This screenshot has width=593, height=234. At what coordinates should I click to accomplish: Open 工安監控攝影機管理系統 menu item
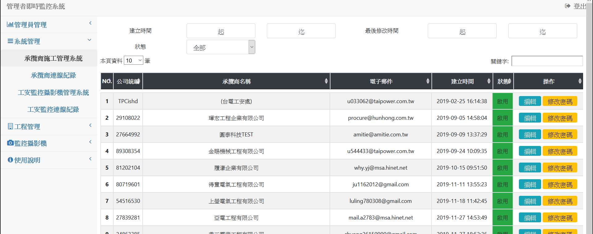pyautogui.click(x=53, y=92)
